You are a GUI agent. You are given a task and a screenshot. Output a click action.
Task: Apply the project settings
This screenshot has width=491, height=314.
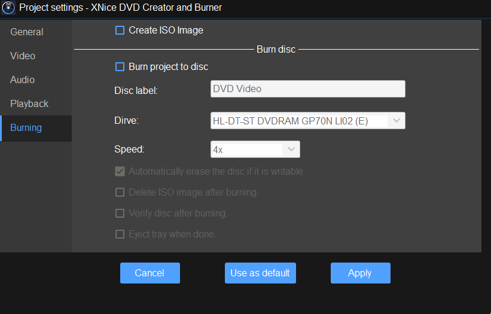click(360, 273)
